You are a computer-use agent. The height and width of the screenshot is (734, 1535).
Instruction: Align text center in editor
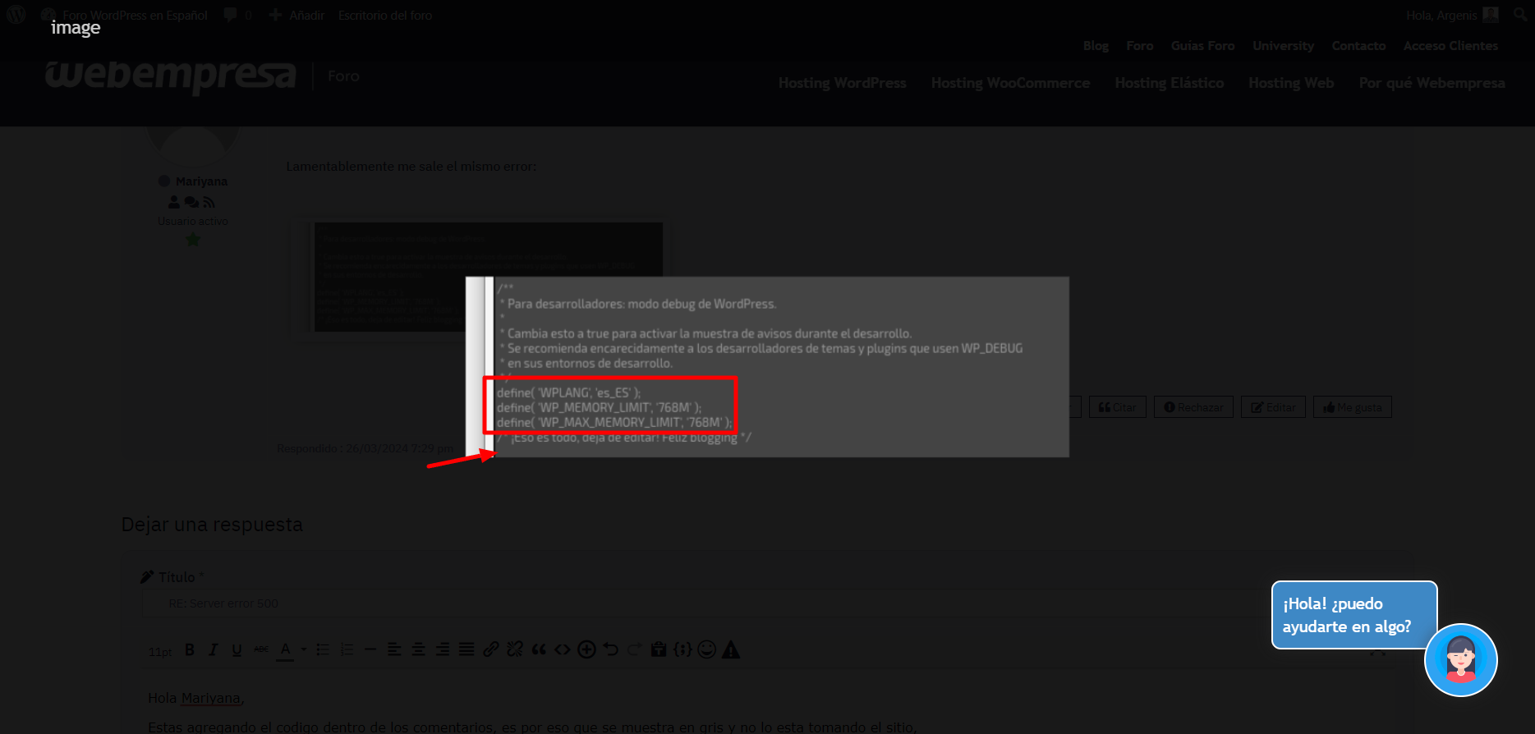[x=418, y=649]
